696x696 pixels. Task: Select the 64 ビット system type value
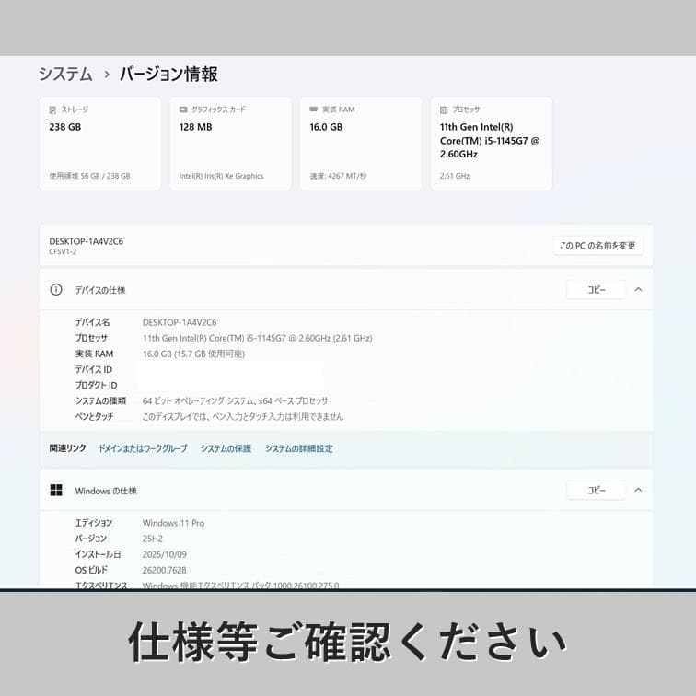click(x=236, y=400)
